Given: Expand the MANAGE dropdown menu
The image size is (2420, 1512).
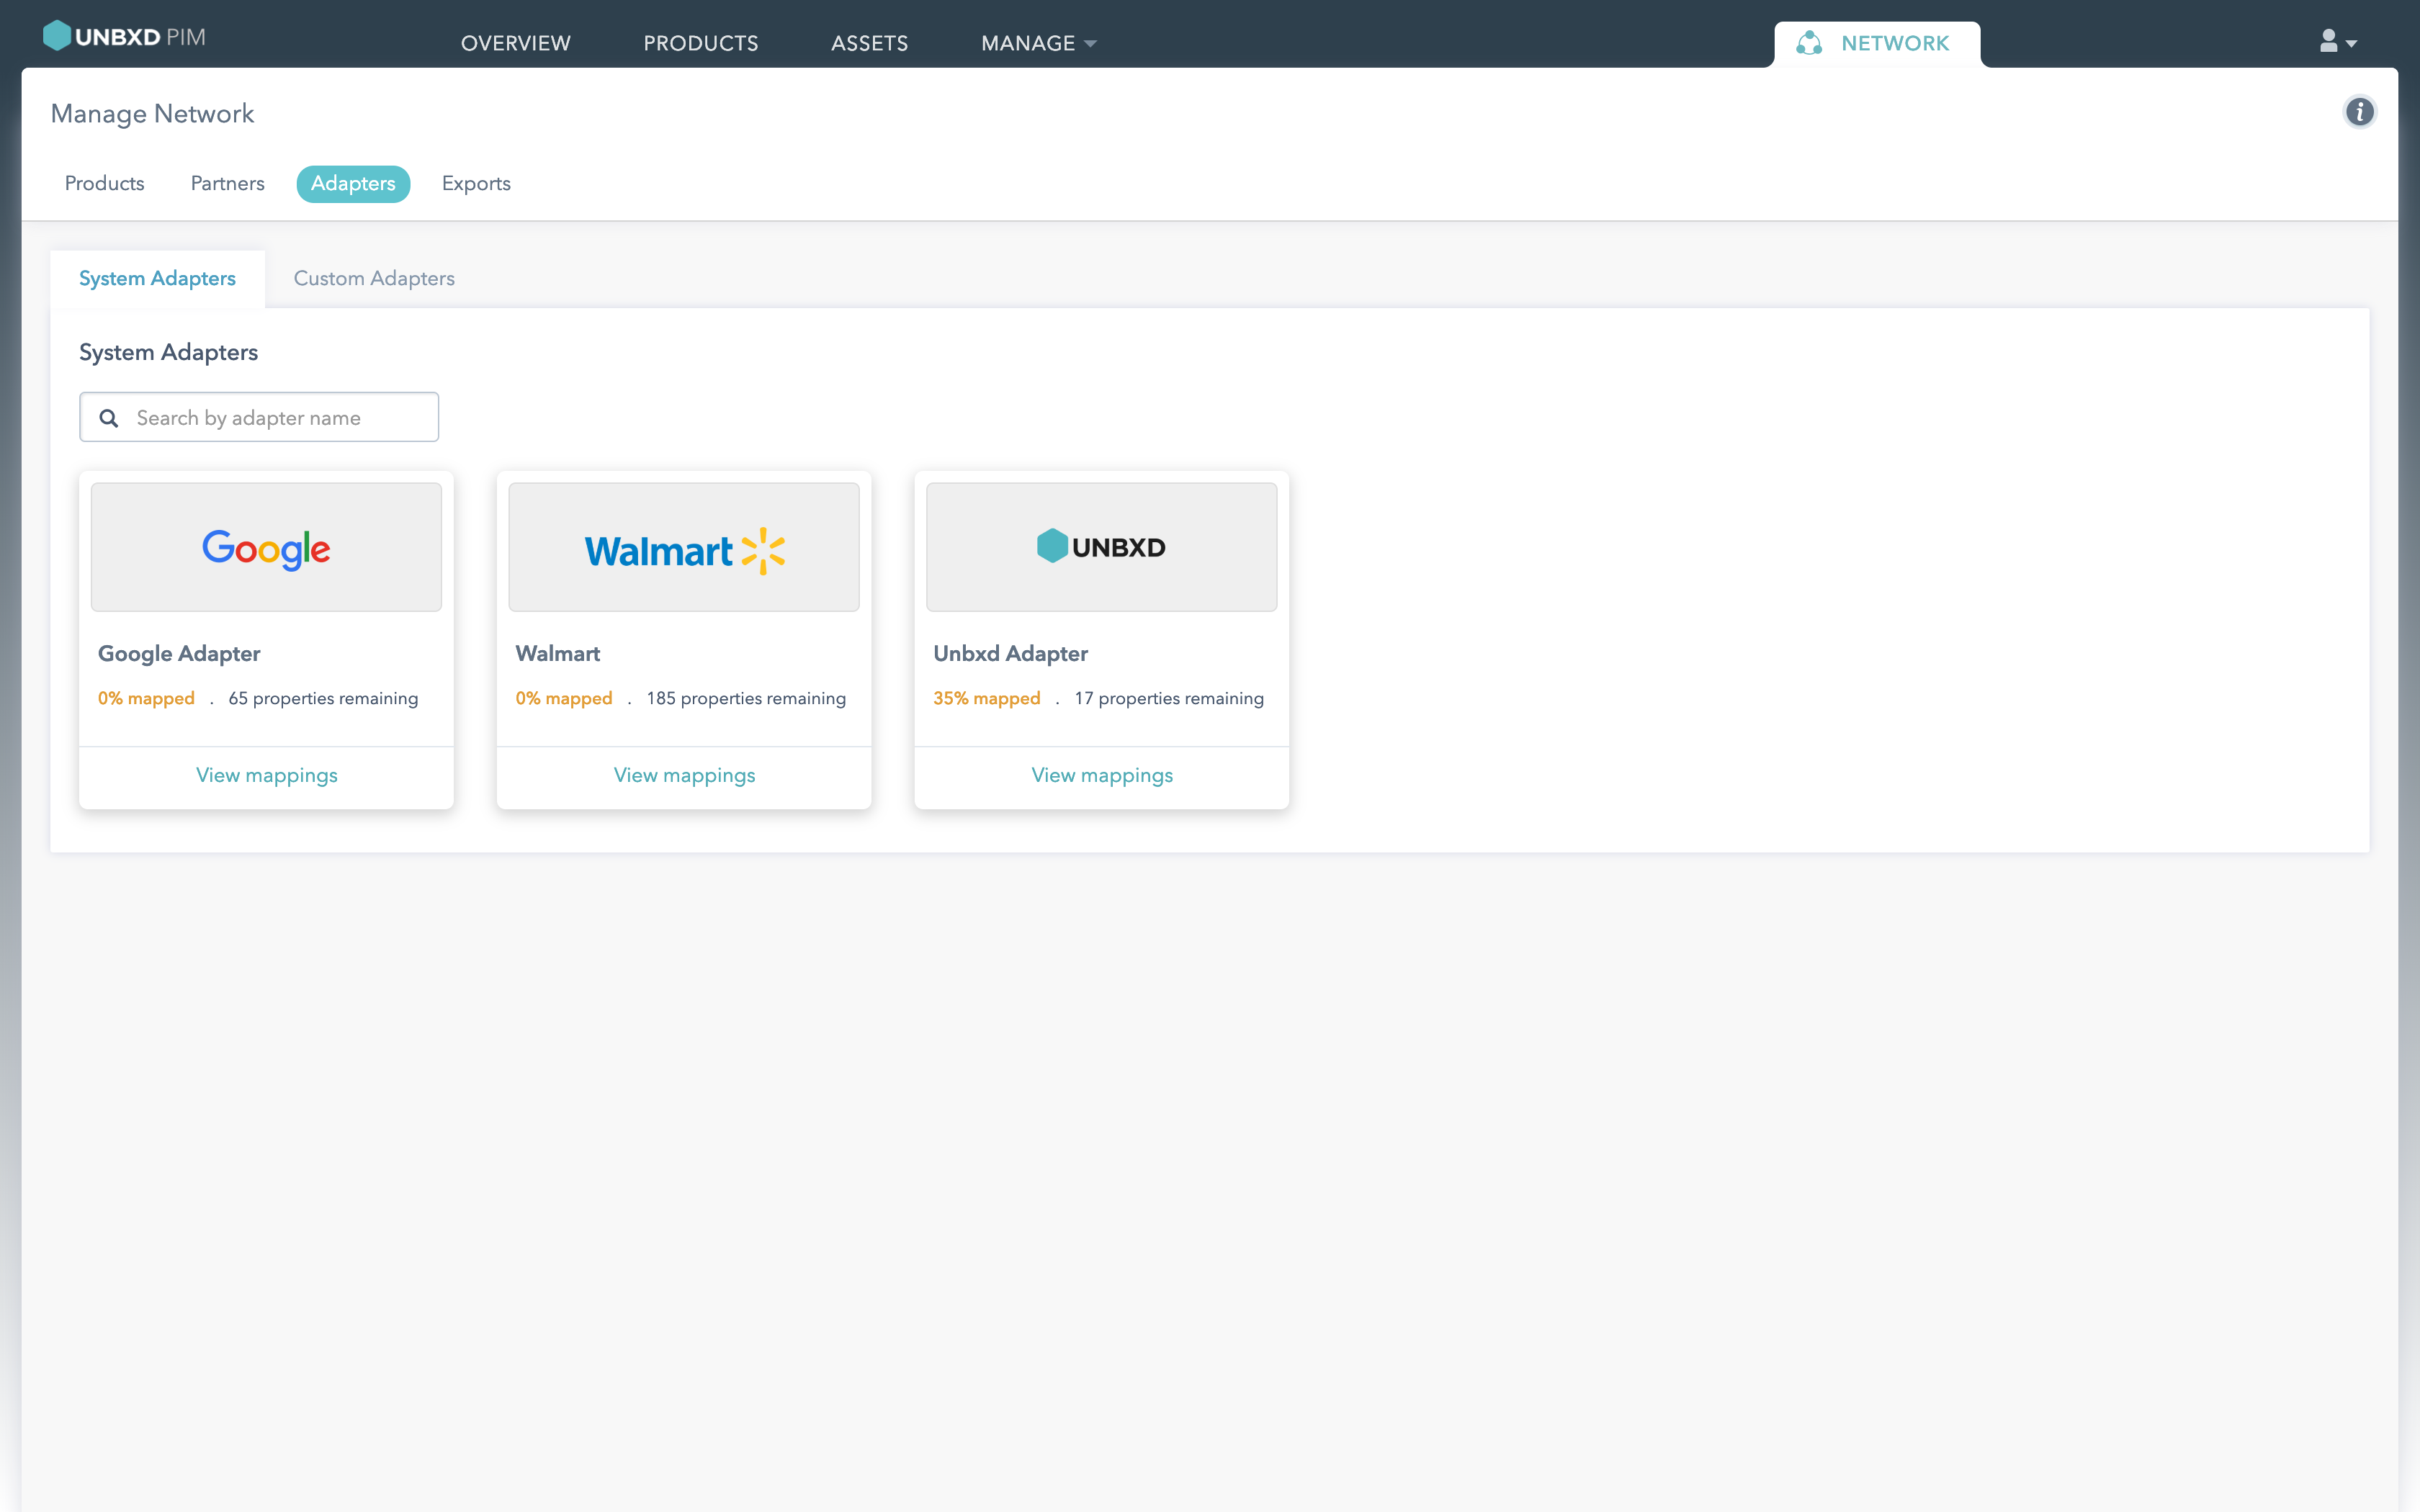Looking at the screenshot, I should (1039, 43).
